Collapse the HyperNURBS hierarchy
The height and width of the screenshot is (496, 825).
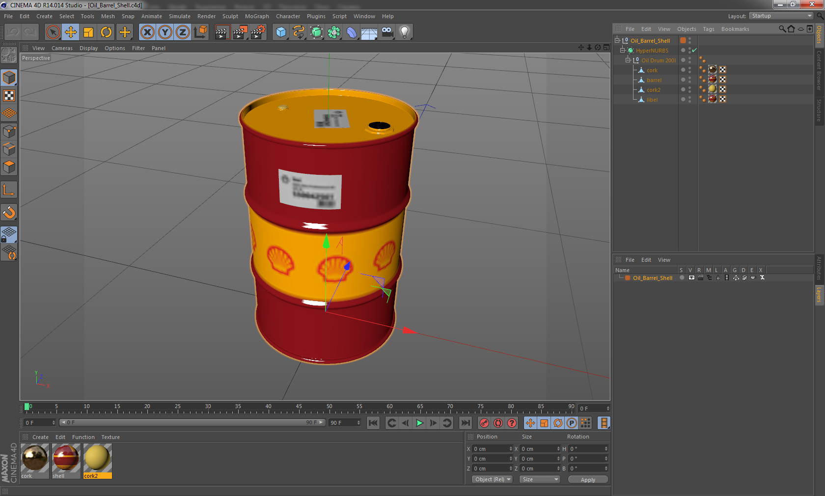[x=623, y=50]
